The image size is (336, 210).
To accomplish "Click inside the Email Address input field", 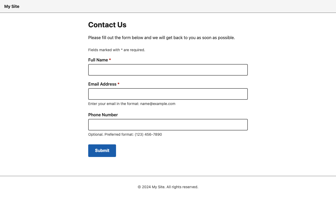I will pyautogui.click(x=168, y=94).
